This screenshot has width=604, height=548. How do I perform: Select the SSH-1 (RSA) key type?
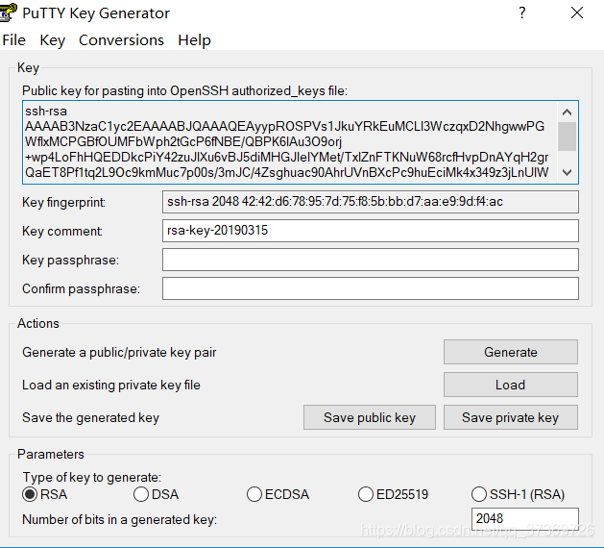click(519, 494)
